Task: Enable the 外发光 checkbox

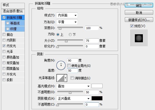Action: [4, 74]
